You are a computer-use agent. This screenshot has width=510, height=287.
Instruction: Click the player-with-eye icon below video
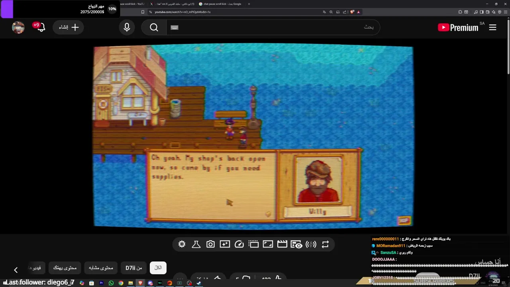tap(296, 244)
